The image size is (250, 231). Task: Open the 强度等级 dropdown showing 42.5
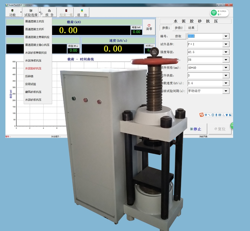(226, 52)
